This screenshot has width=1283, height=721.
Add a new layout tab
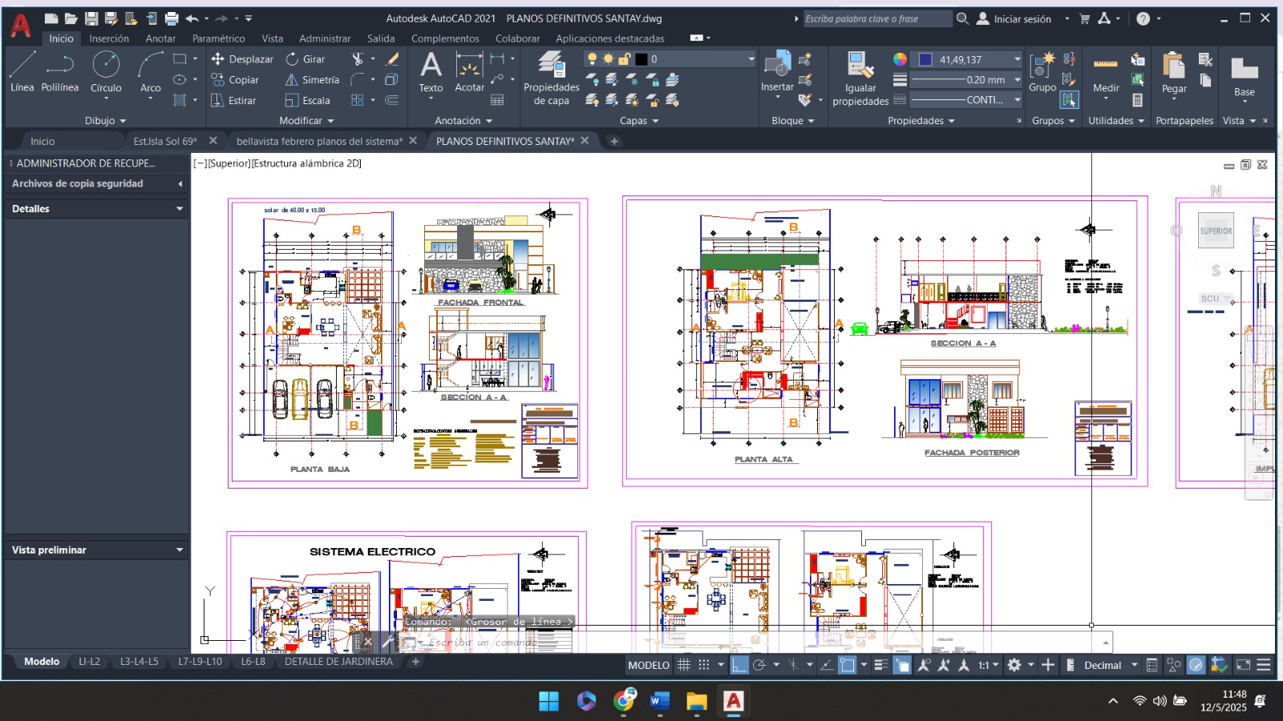(415, 662)
